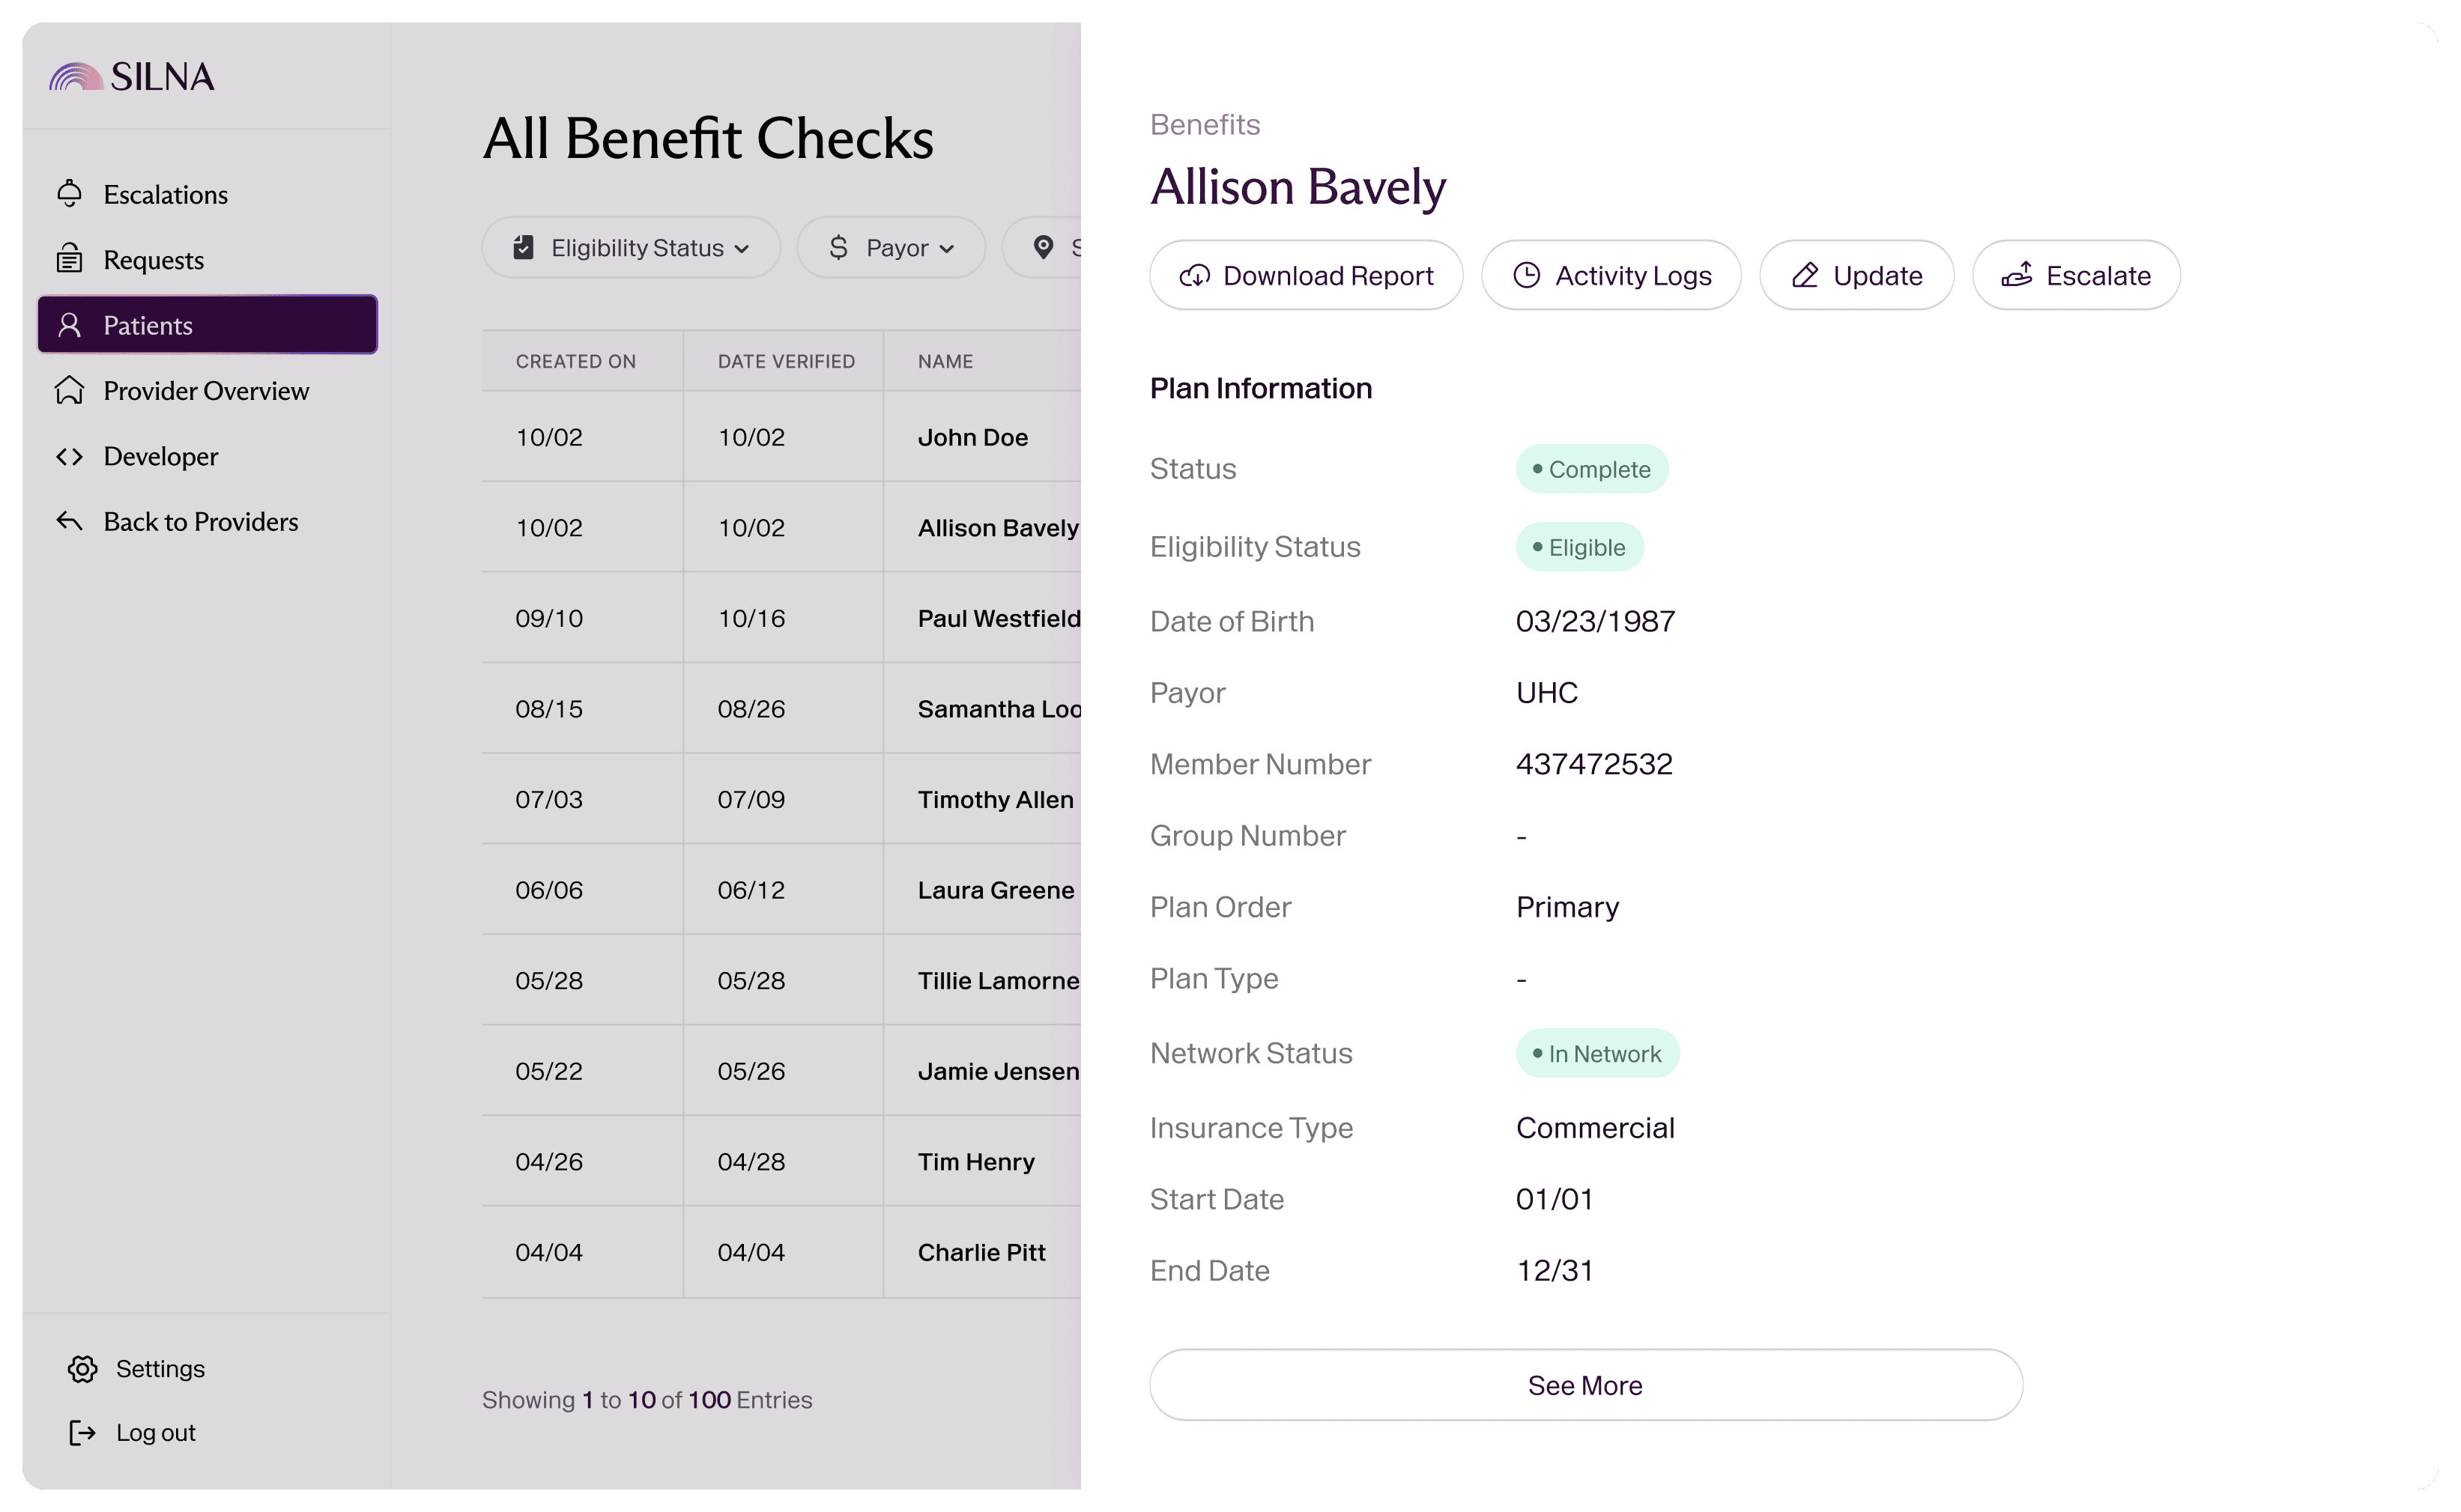Click the Download Report button
Screen dimensions: 2461x1512
click(1306, 275)
